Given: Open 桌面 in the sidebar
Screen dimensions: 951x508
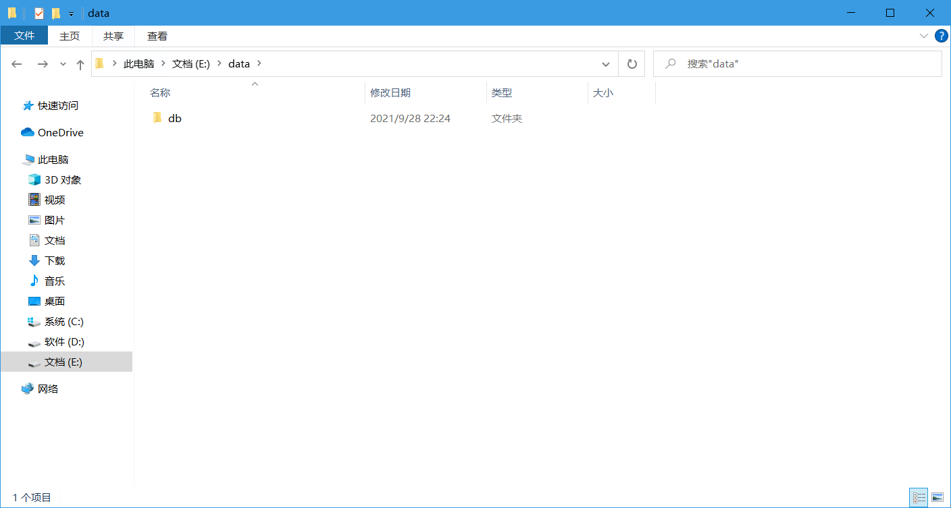Looking at the screenshot, I should tap(55, 301).
